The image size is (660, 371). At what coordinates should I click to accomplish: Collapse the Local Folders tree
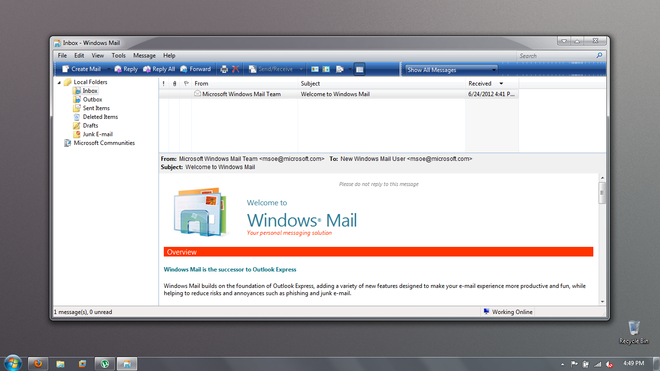[x=60, y=82]
